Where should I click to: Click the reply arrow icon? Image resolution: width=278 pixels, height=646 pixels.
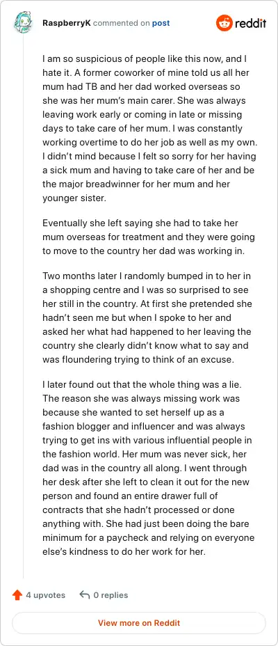pos(84,595)
